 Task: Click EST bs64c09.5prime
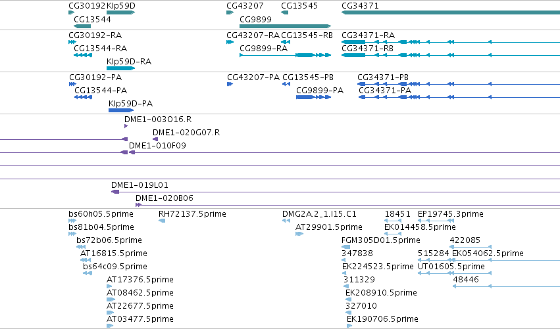pos(88,273)
